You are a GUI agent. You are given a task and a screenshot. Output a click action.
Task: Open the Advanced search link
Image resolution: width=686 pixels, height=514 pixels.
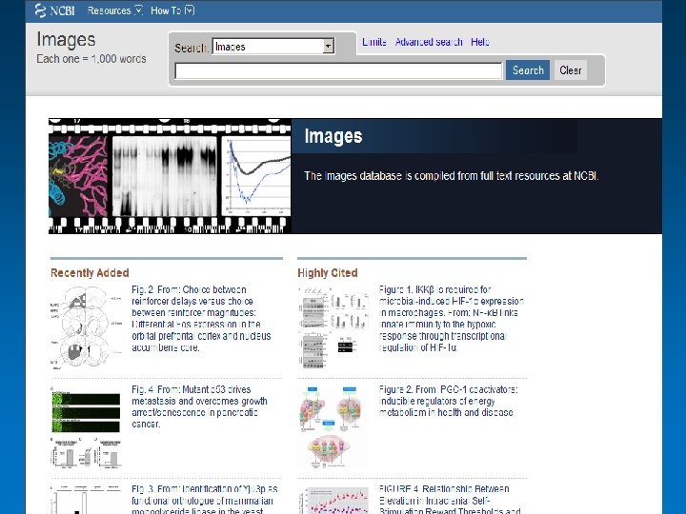pyautogui.click(x=429, y=42)
